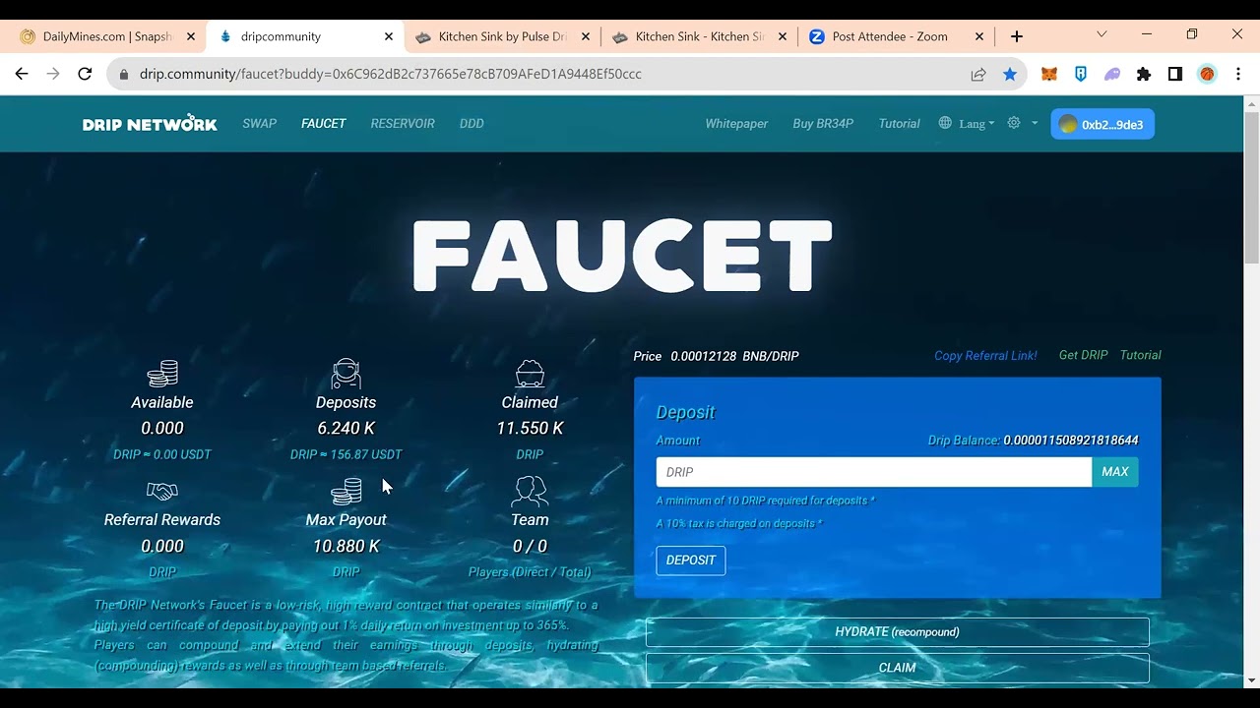Open the green Tutorial link above Deposit
Screen dimensions: 1260x708
tap(1141, 355)
